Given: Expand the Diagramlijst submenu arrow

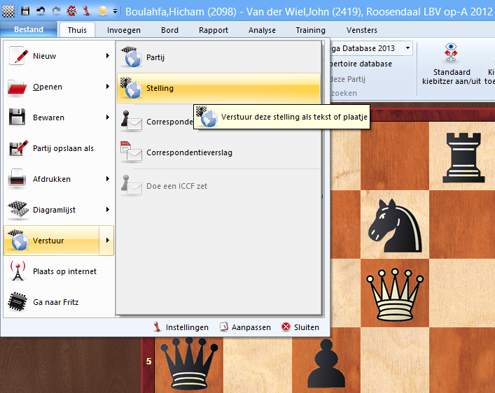Looking at the screenshot, I should 108,209.
